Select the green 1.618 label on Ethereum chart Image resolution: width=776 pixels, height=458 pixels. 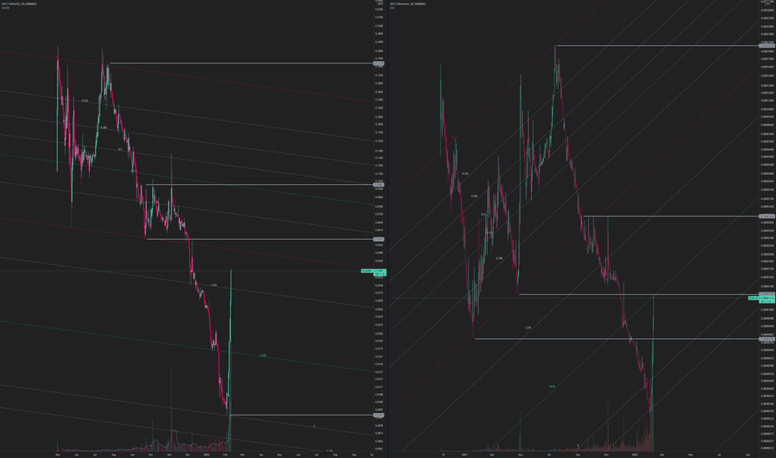[x=551, y=386]
